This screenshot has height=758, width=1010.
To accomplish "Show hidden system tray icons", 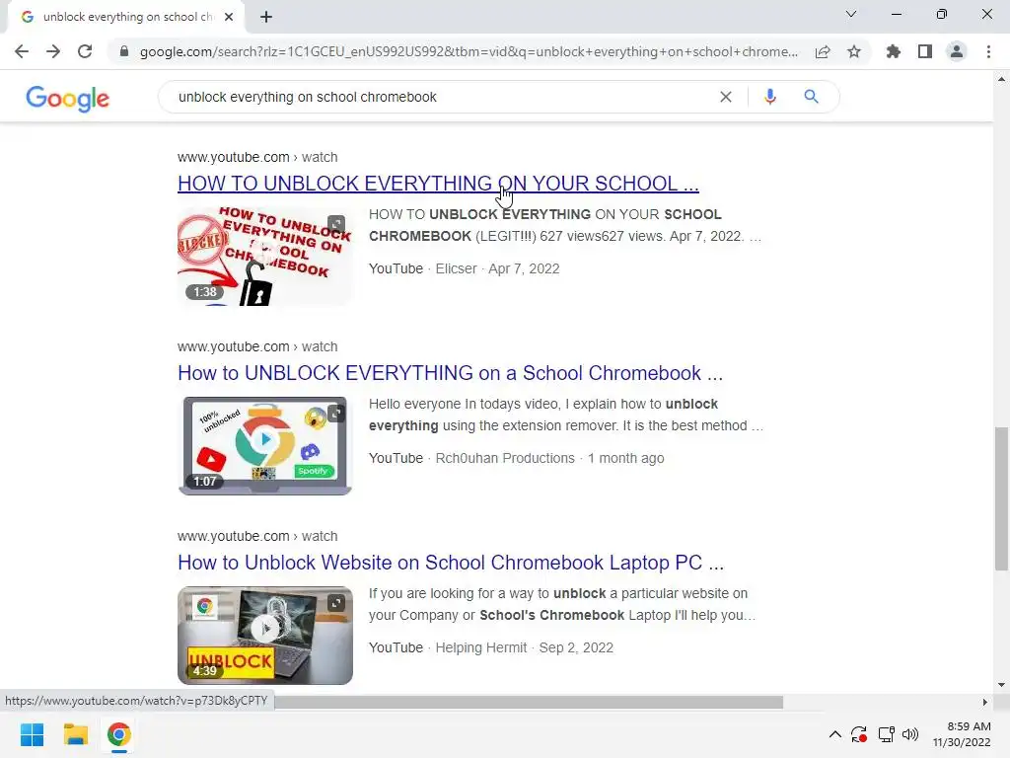I will pos(834,734).
